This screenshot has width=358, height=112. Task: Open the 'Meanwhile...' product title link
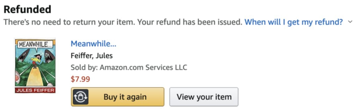(93, 44)
